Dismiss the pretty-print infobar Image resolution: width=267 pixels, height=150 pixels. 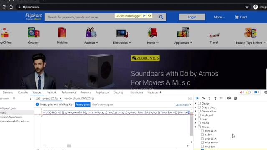pyautogui.click(x=190, y=105)
